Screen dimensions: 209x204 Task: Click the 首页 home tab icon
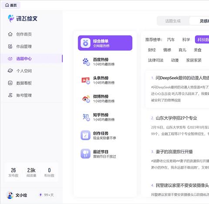tap(7, 5)
